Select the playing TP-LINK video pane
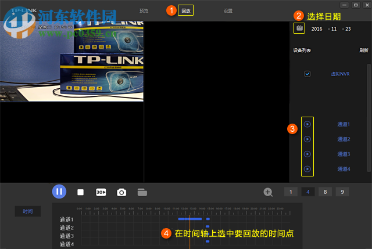Viewport: 372px width, 249px height. click(71, 62)
